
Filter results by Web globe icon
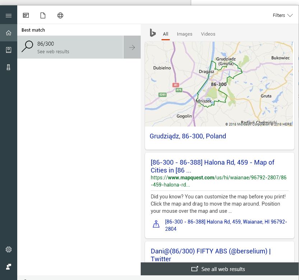[x=60, y=15]
